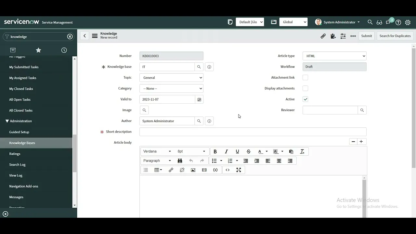Screen dimensions: 416x234
Task: Enable the Attachment link checkbox
Action: coord(305,78)
